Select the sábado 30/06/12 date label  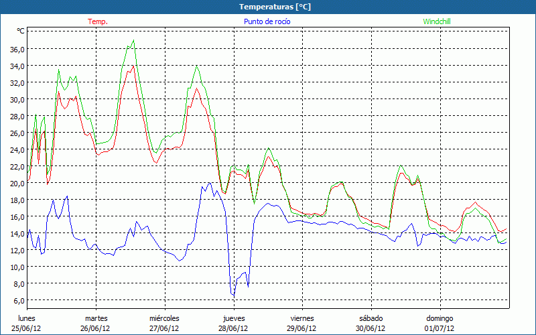pyautogui.click(x=371, y=323)
